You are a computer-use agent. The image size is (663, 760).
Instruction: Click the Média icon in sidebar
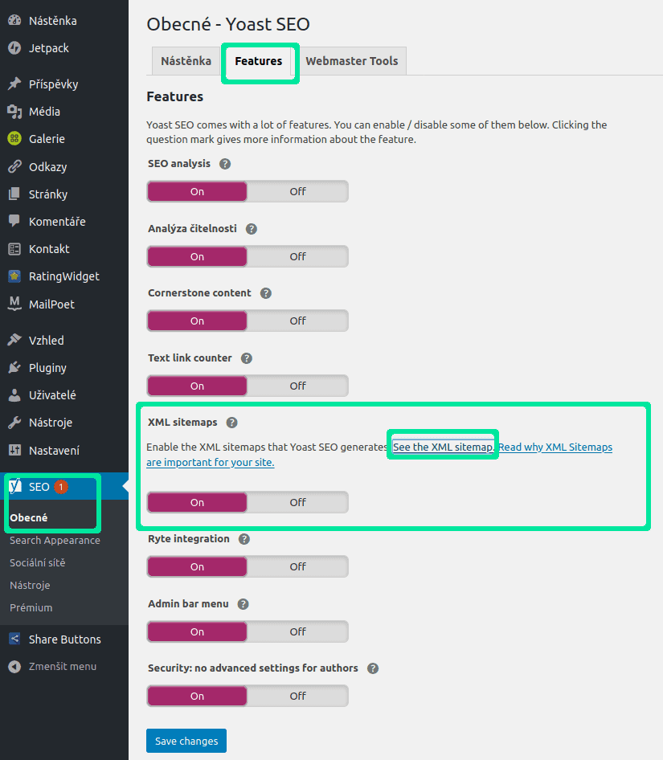(14, 112)
